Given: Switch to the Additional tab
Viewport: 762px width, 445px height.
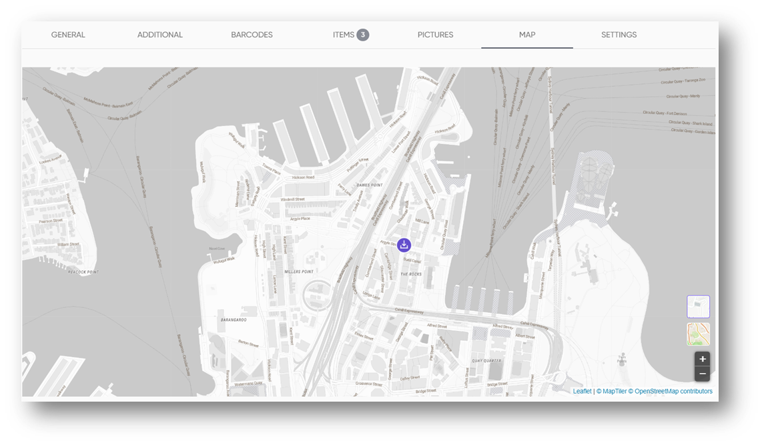Looking at the screenshot, I should click(x=160, y=35).
